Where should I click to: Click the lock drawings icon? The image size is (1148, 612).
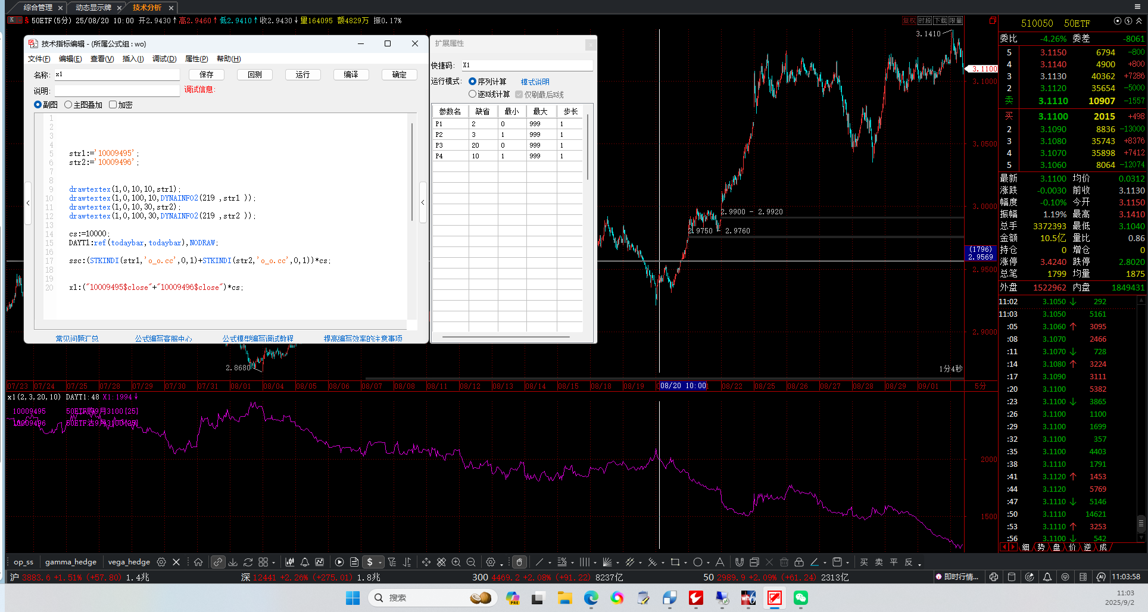click(x=799, y=562)
